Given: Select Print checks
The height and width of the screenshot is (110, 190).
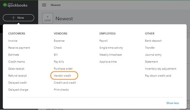Looking at the screenshot, I should (61, 90).
